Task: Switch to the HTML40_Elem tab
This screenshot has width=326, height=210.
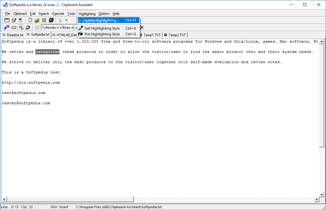Action: (x=64, y=35)
